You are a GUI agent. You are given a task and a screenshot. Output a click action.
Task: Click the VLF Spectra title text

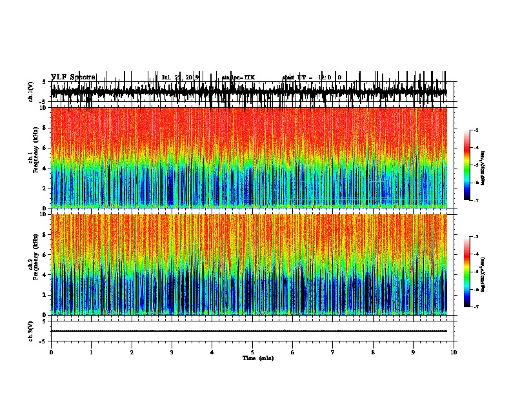tap(74, 77)
